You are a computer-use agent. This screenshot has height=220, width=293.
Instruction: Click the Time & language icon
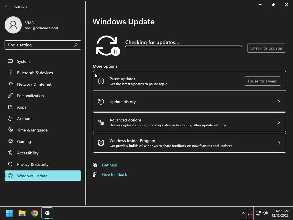tap(10, 130)
